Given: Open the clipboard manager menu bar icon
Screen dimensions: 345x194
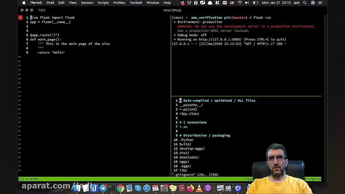Looking at the screenshot, I should click(196, 3).
